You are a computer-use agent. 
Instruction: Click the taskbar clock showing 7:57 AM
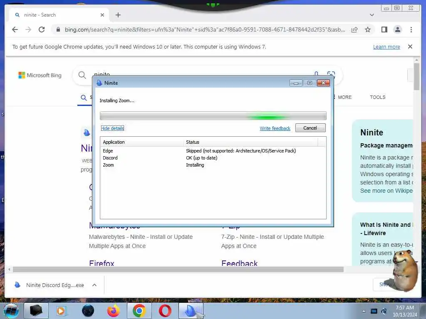click(405, 311)
